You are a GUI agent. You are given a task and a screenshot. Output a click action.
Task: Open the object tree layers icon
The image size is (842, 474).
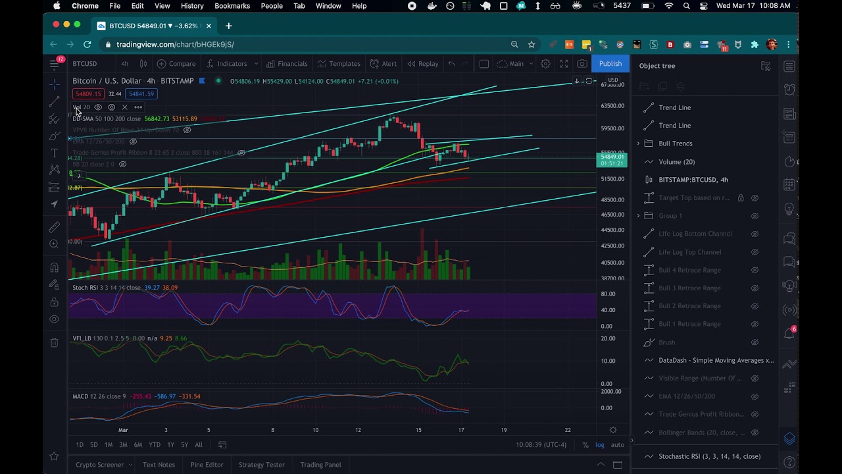[789, 439]
